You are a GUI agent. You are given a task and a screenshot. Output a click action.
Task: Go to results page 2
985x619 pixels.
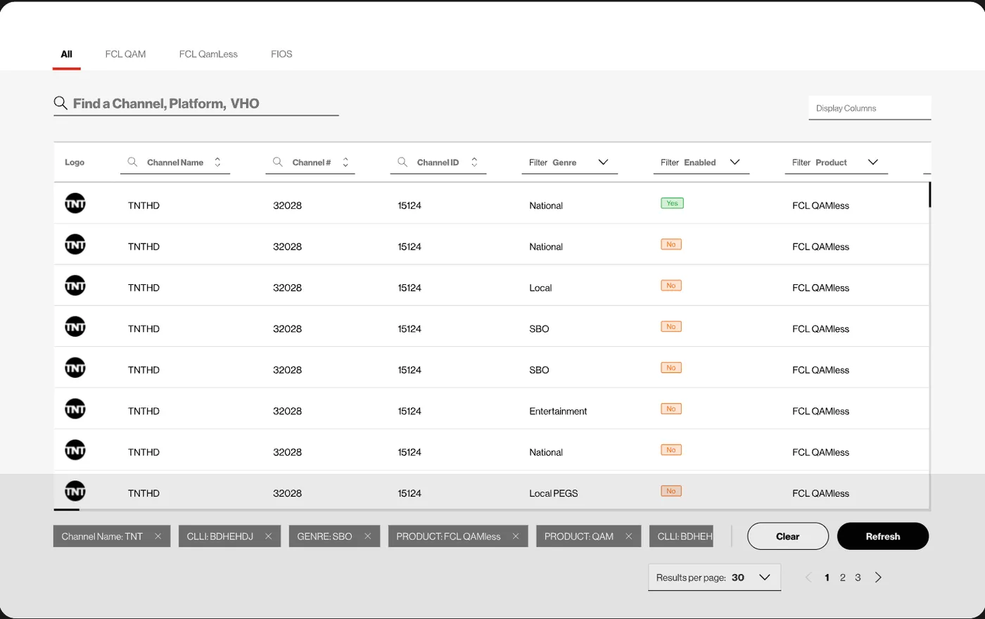pyautogui.click(x=842, y=577)
